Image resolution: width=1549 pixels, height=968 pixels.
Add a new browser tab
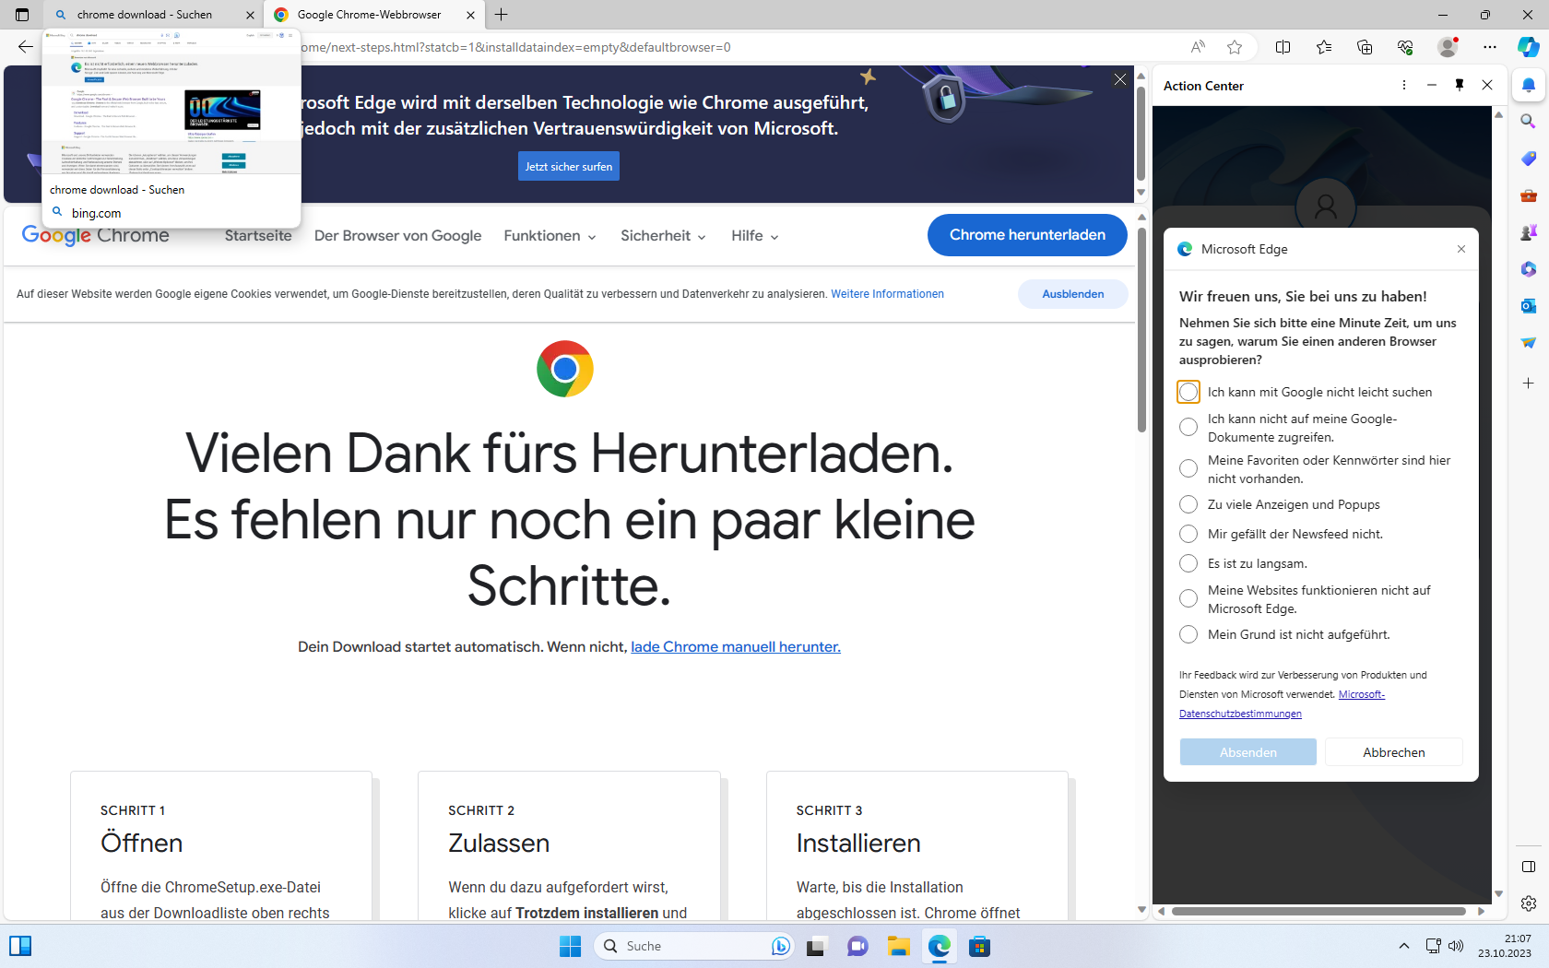502,15
